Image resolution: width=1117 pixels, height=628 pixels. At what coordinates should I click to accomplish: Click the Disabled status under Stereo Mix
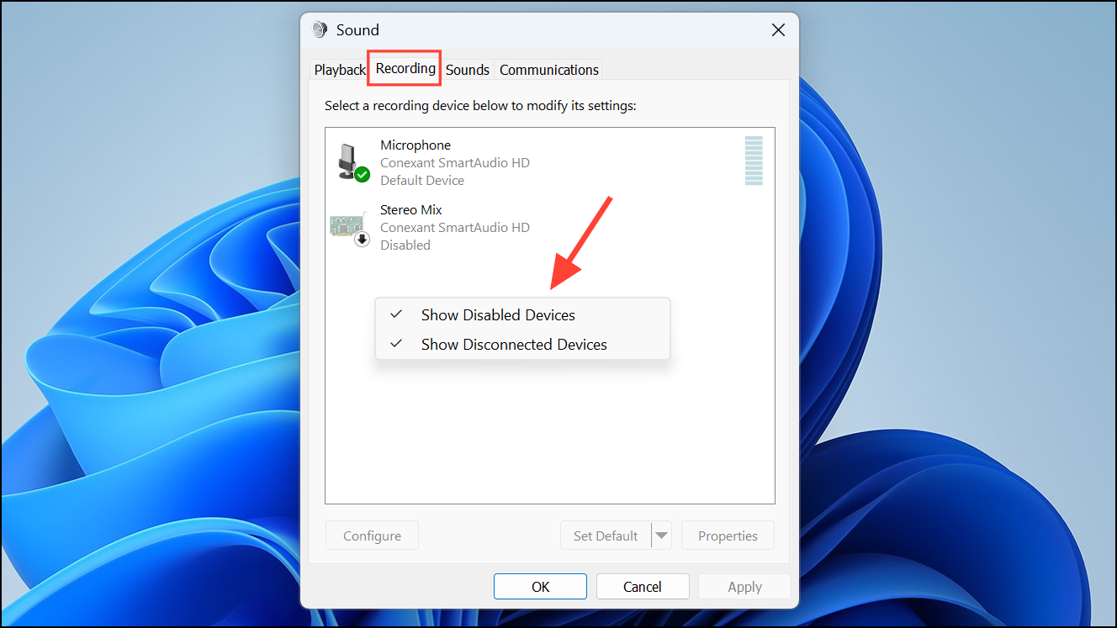(x=405, y=245)
